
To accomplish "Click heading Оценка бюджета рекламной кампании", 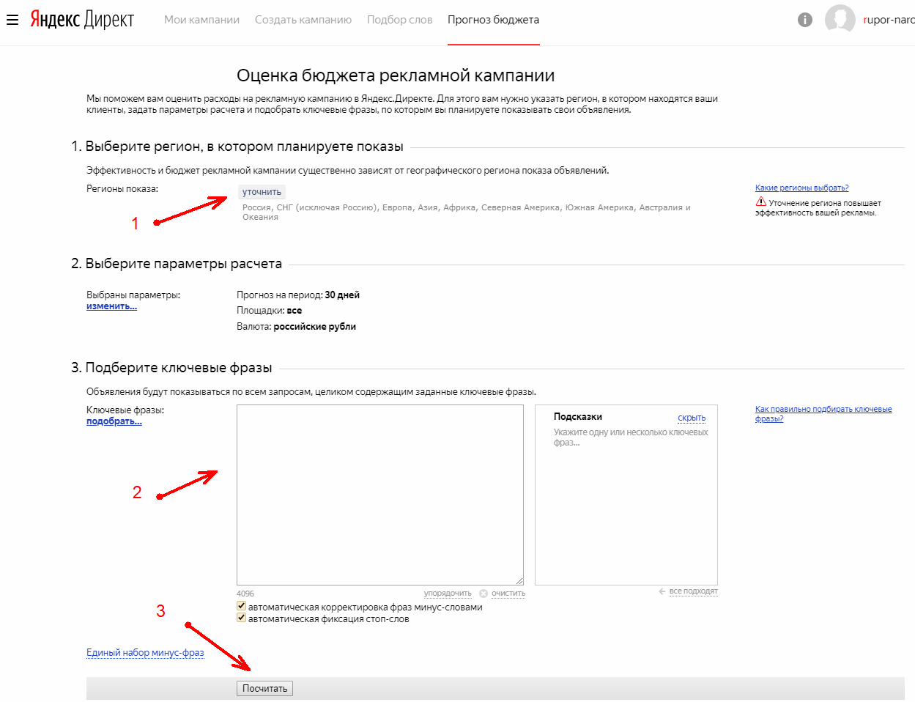I will pyautogui.click(x=396, y=75).
